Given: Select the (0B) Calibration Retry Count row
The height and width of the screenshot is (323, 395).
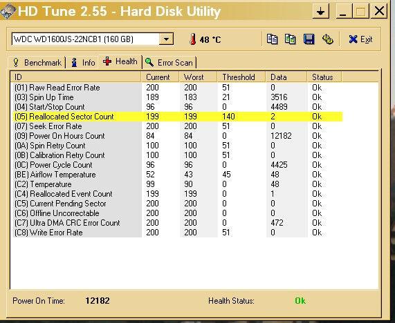Looking at the screenshot, I should [x=178, y=155].
